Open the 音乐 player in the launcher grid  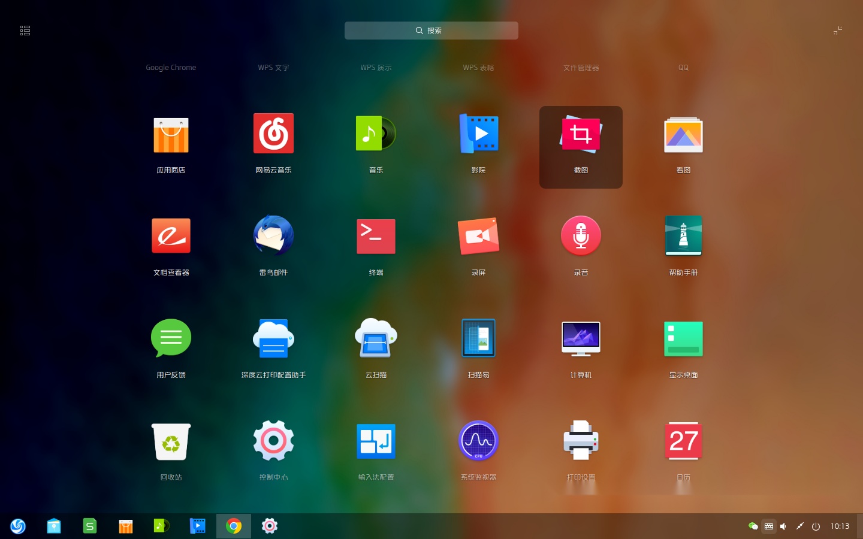(x=376, y=134)
